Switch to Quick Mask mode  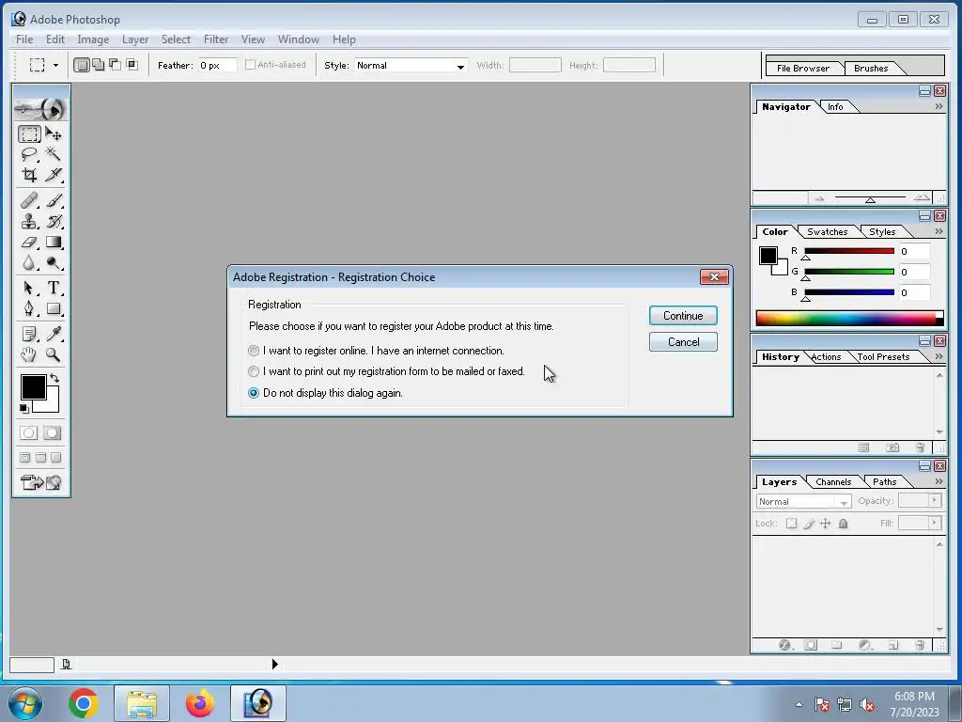[x=53, y=432]
